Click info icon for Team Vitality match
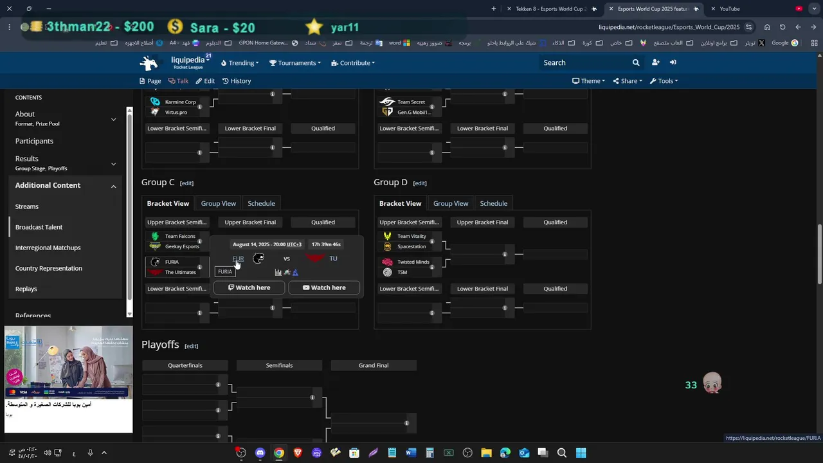 point(431,241)
